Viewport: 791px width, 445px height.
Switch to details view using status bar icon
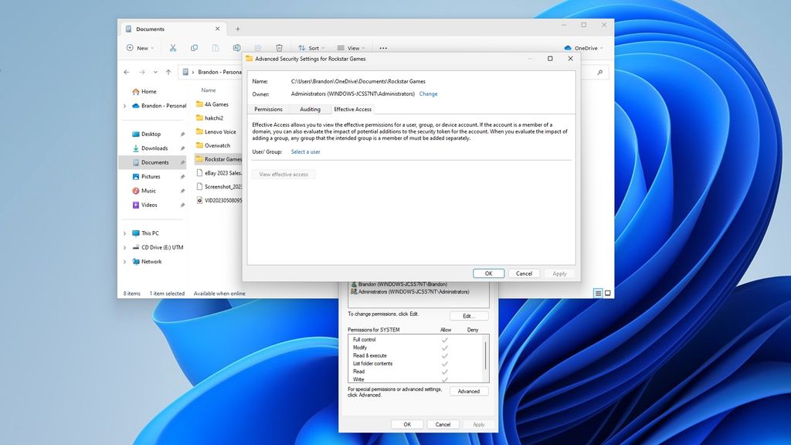(597, 294)
